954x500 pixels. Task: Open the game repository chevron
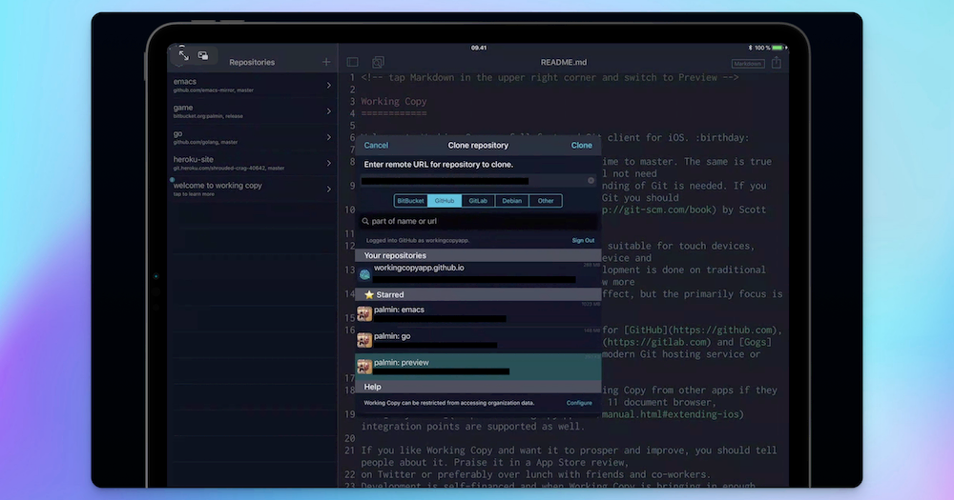[x=328, y=111]
